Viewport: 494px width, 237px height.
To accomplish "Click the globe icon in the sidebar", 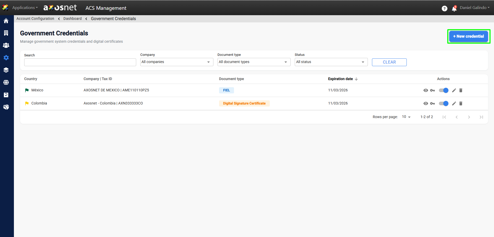I will [6, 82].
